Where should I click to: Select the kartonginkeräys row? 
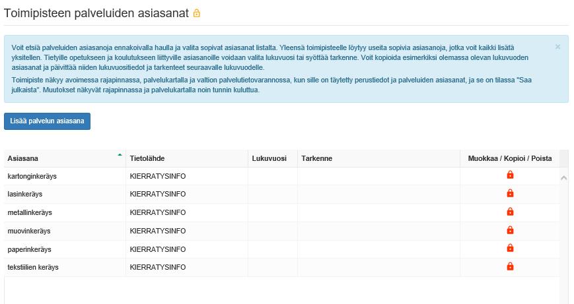point(281,176)
